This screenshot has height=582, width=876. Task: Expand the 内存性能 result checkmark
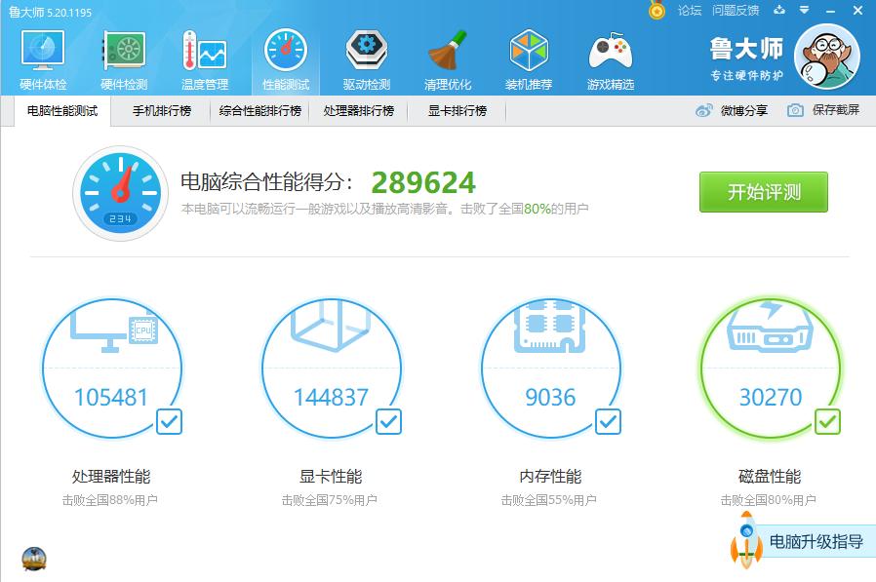click(x=609, y=422)
